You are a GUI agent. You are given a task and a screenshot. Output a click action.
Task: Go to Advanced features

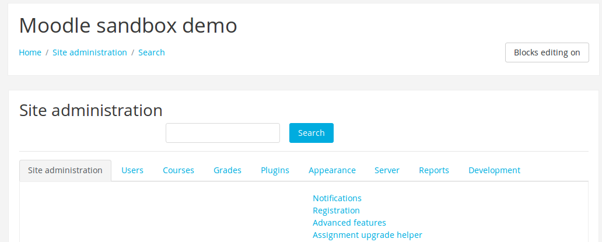349,223
